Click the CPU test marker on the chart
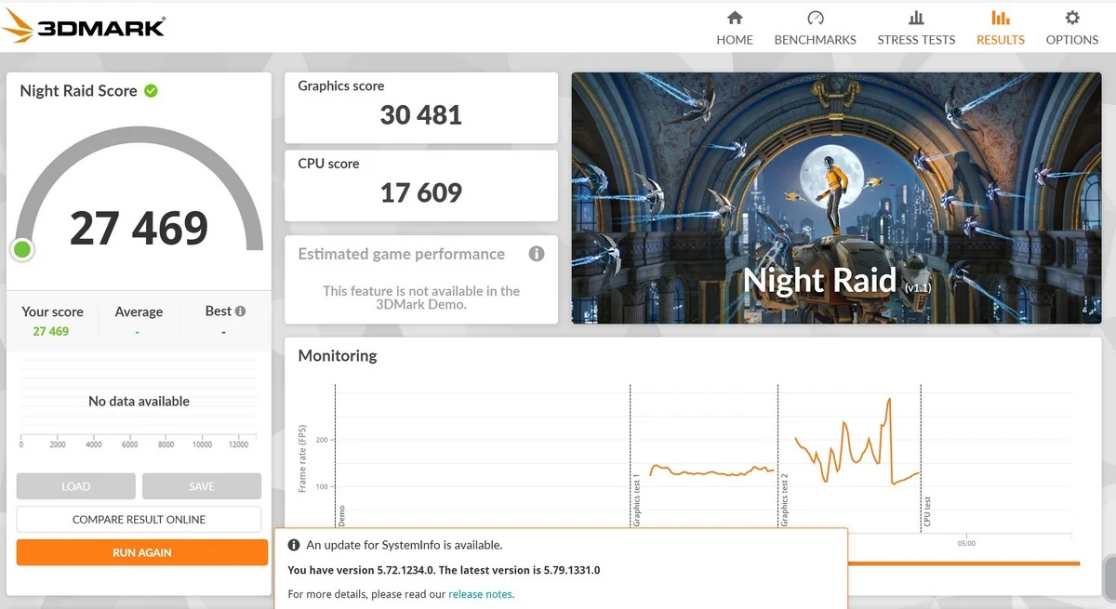 [x=927, y=511]
